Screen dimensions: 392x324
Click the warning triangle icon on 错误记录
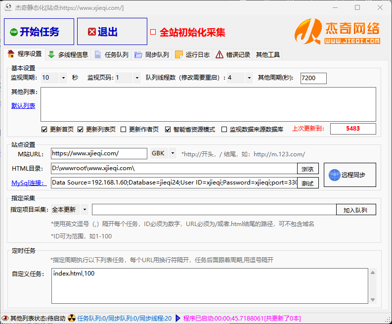pos(219,54)
